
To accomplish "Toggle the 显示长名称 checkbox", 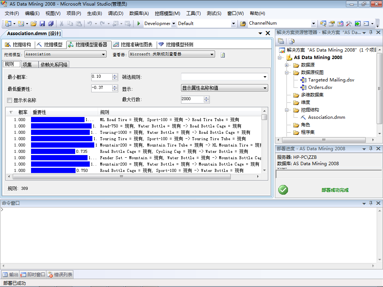I will [x=9, y=100].
